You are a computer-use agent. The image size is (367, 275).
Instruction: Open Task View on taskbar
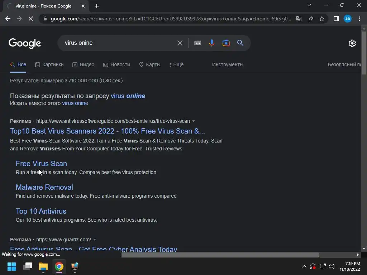click(x=28, y=266)
